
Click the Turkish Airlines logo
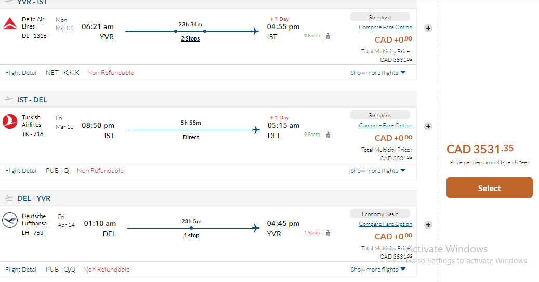10,122
